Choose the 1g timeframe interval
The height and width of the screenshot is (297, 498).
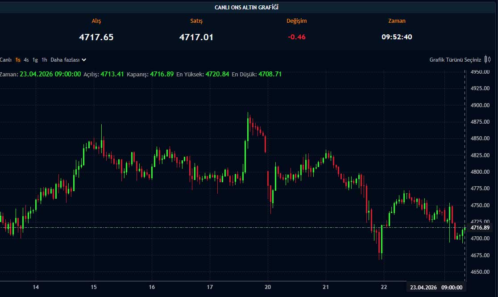(35, 59)
